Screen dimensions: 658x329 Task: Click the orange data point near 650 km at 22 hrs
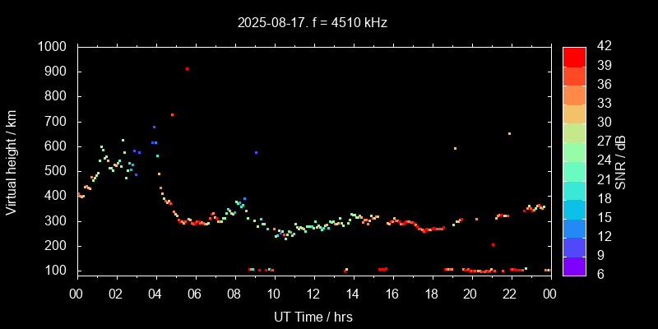point(509,133)
